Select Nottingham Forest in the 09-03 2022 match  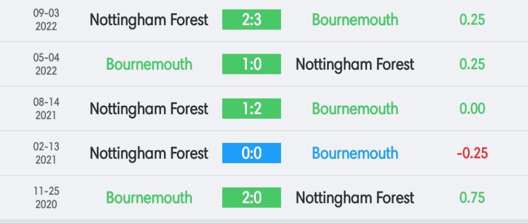149,20
